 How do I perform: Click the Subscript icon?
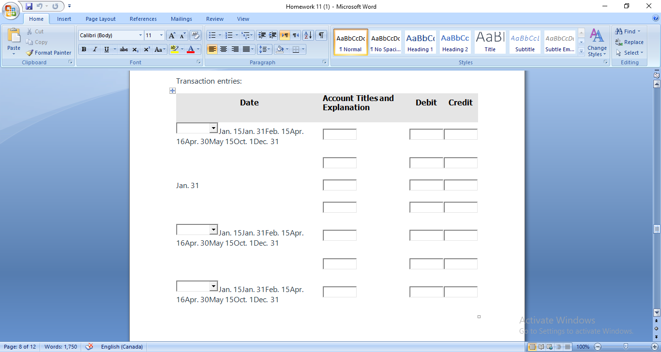[135, 49]
